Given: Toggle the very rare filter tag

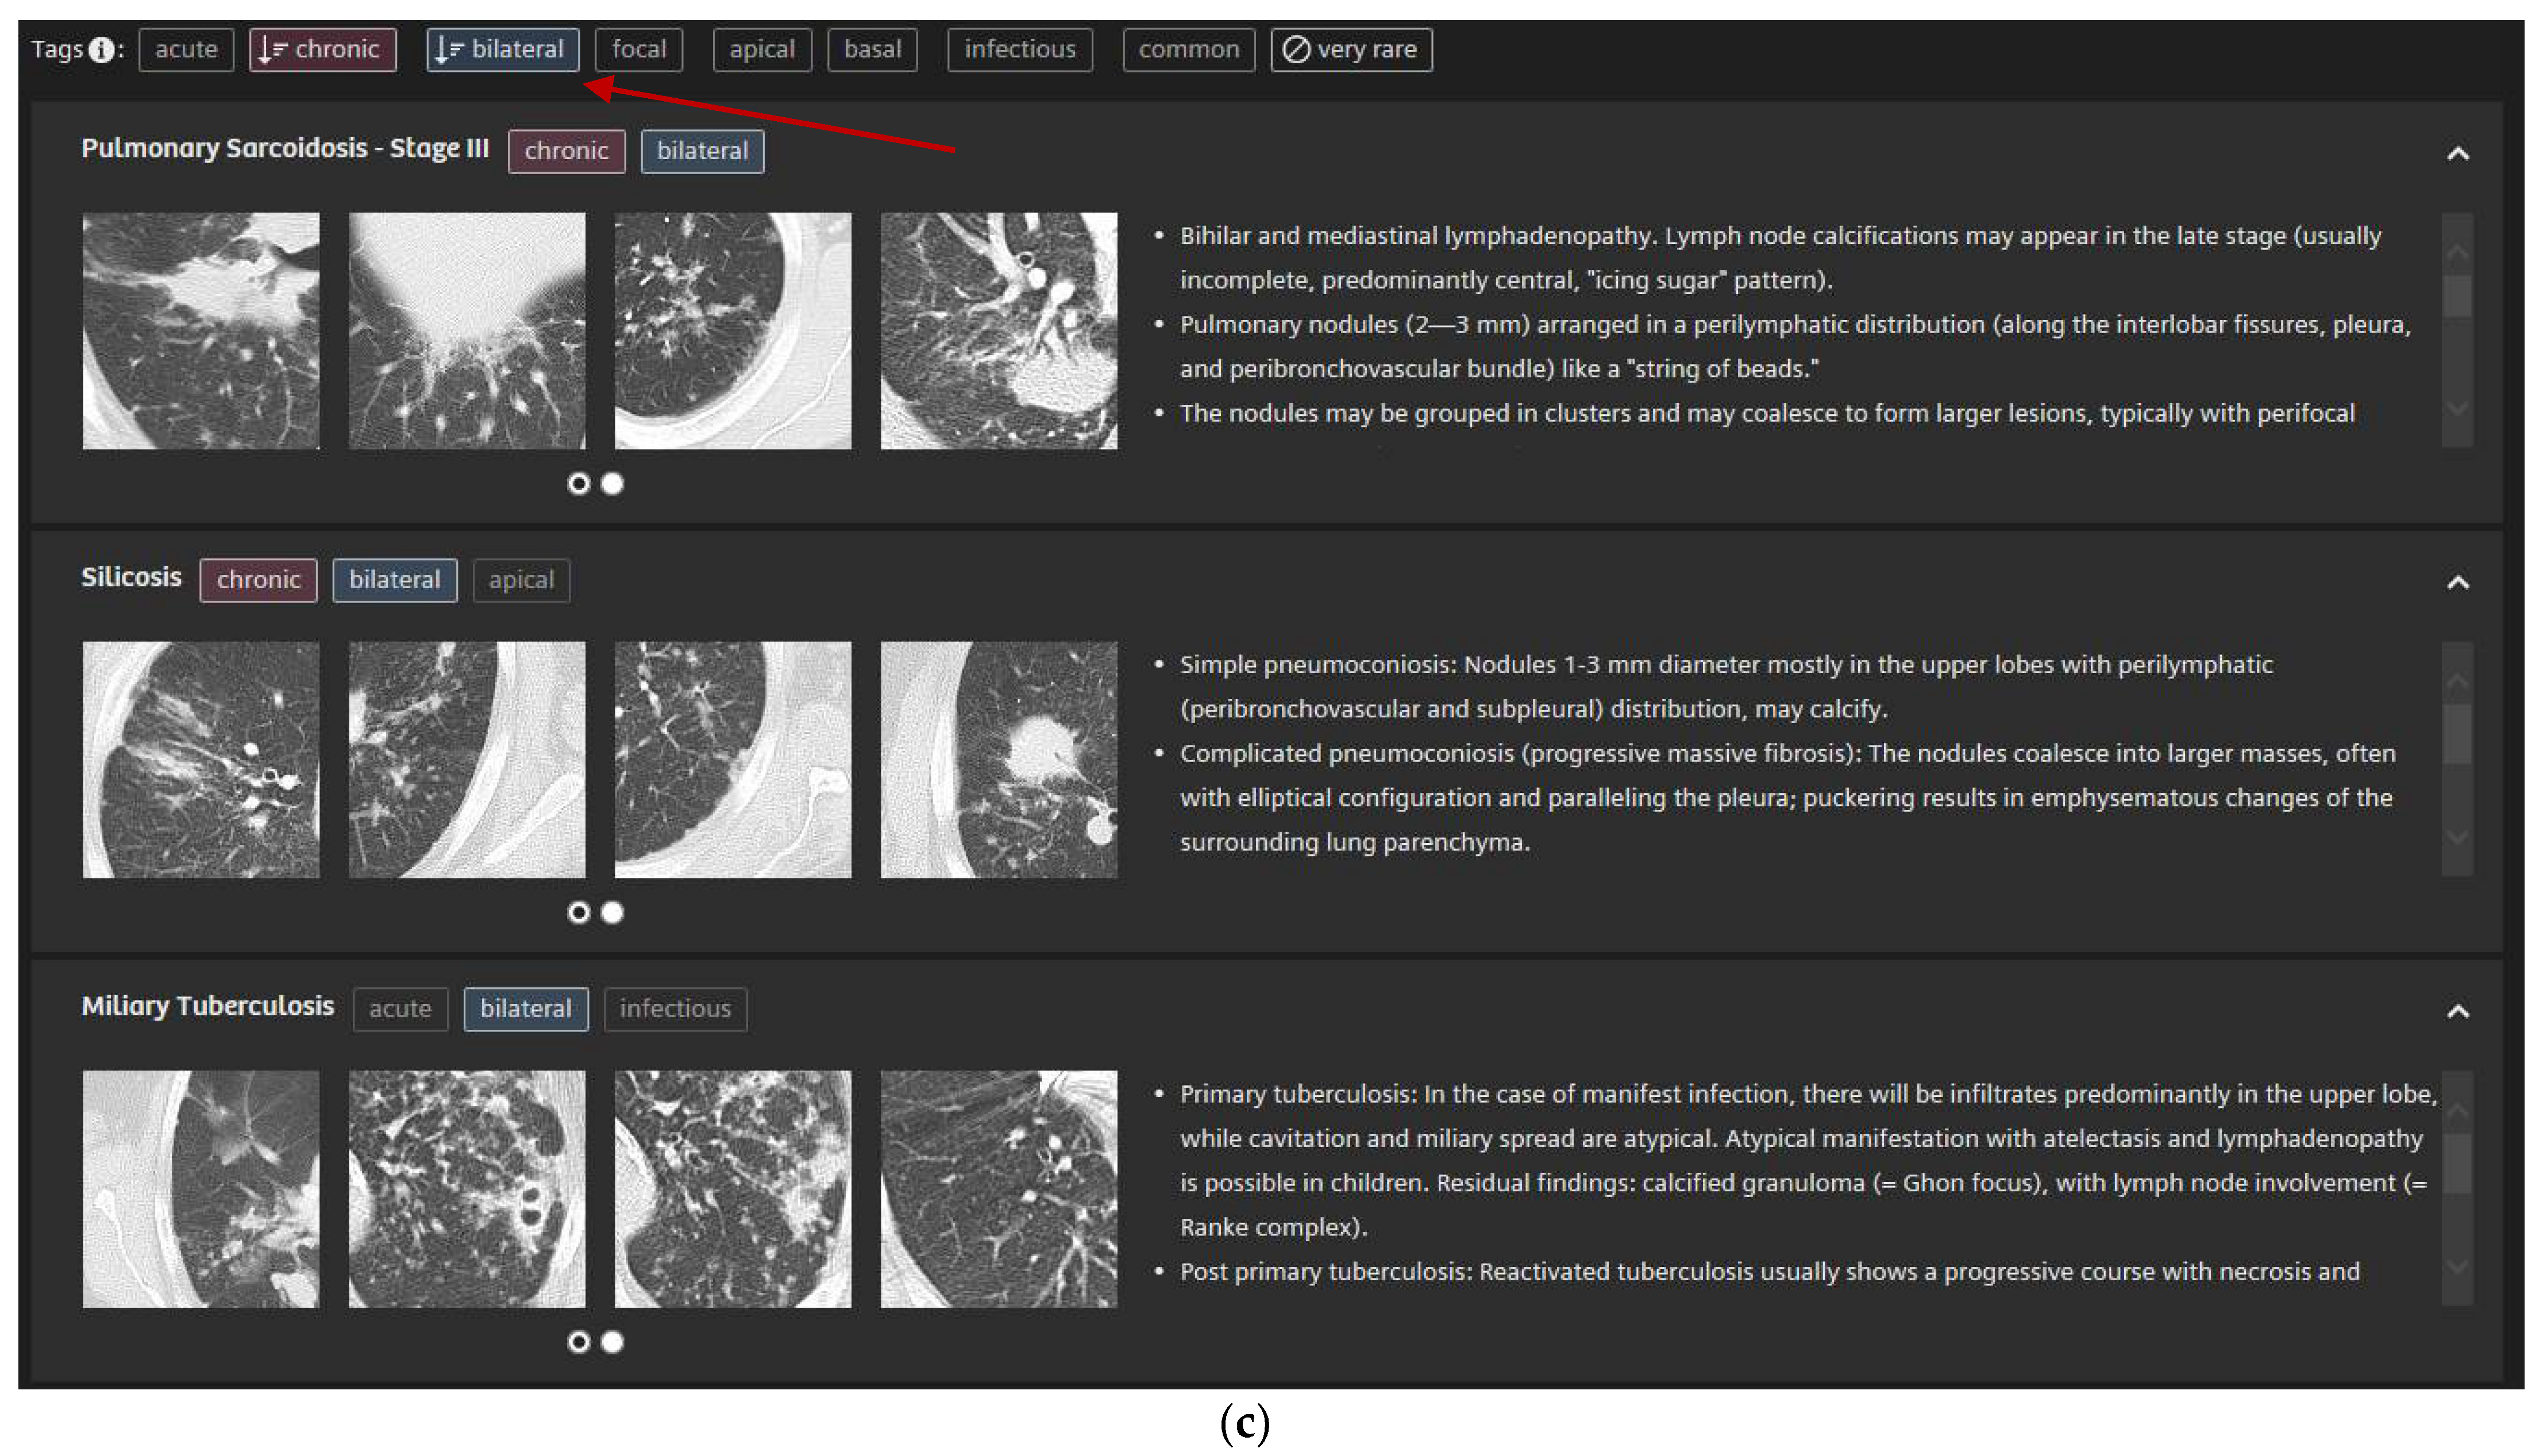Looking at the screenshot, I should click(x=1351, y=49).
